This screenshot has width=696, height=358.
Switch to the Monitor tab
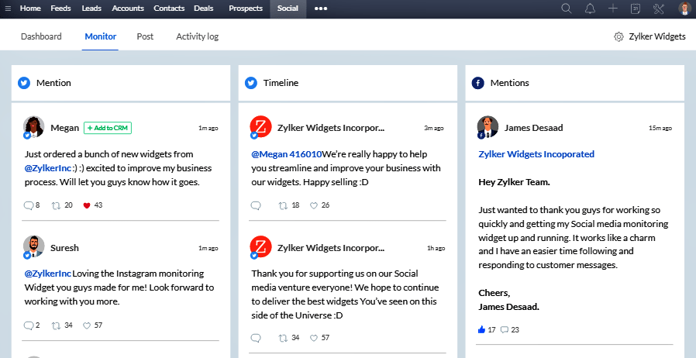pos(100,36)
